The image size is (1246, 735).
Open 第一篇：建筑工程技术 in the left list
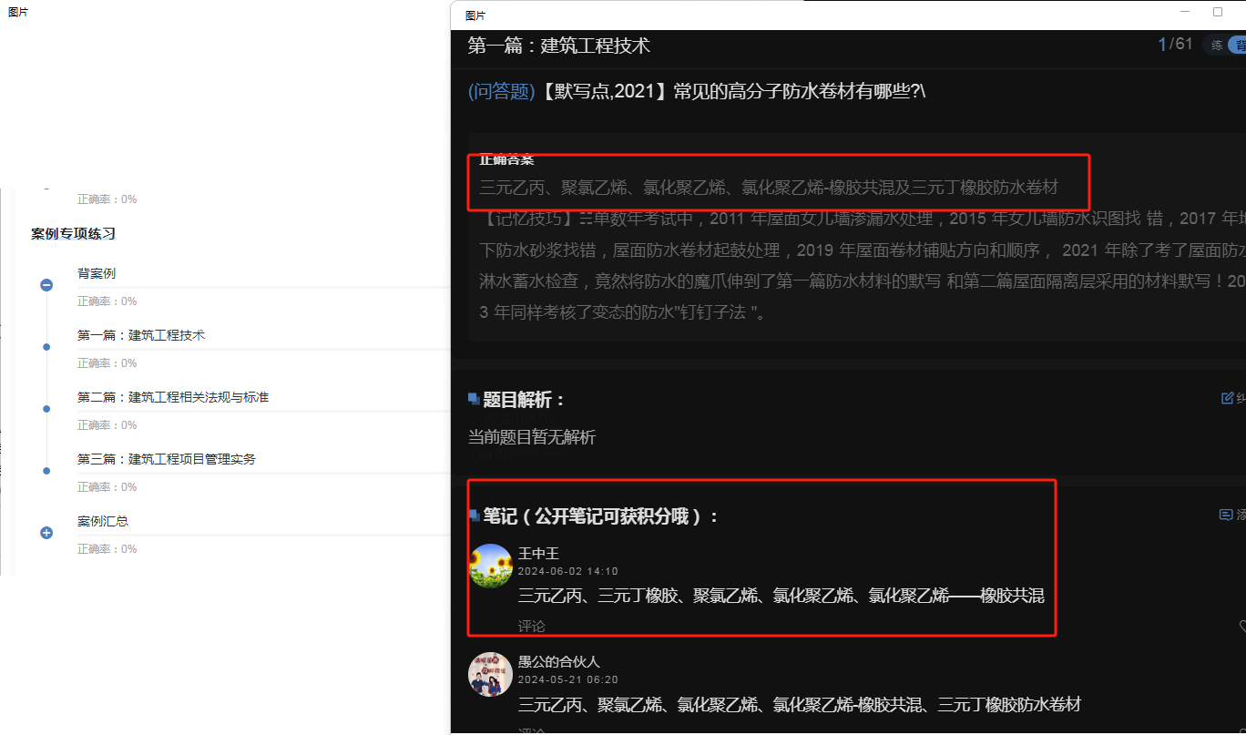coord(141,335)
